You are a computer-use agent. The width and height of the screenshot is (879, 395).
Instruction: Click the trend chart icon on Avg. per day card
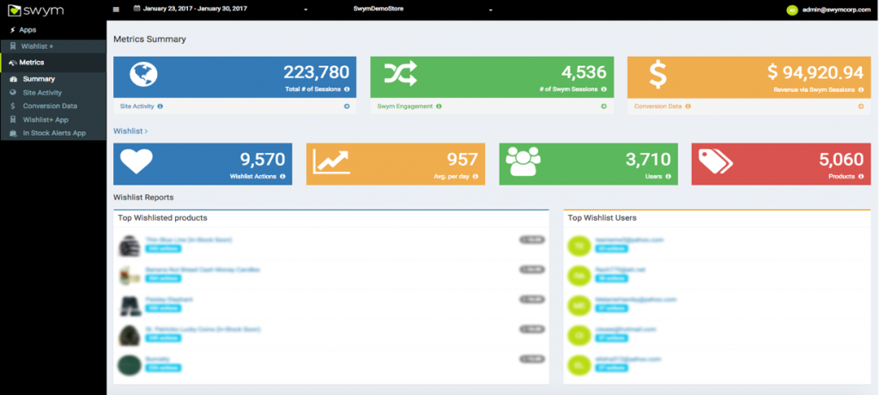[331, 161]
